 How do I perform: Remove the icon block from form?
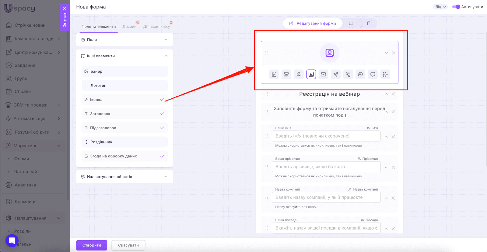(394, 53)
